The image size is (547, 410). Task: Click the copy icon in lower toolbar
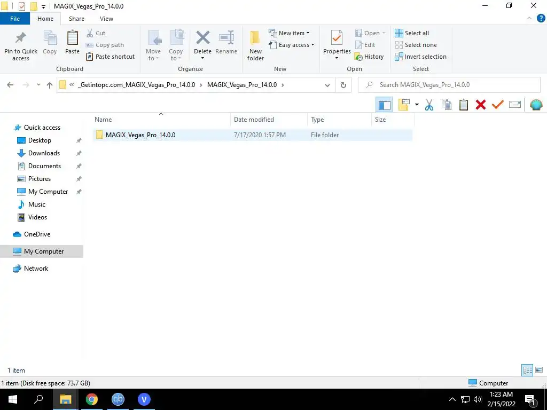click(x=446, y=105)
